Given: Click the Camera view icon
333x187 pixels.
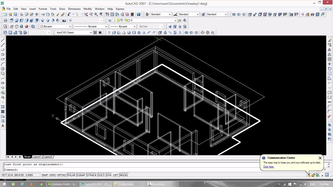Looking at the screenshot, I should pyautogui.click(x=64, y=20).
